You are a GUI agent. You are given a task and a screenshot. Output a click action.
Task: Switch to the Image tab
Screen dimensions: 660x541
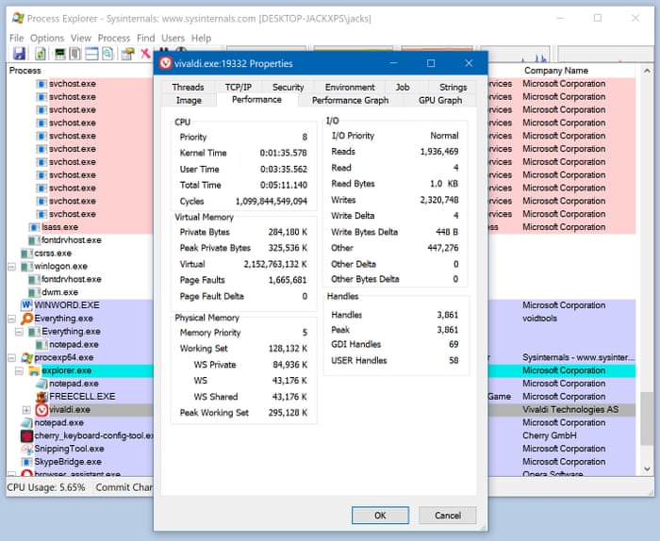189,100
